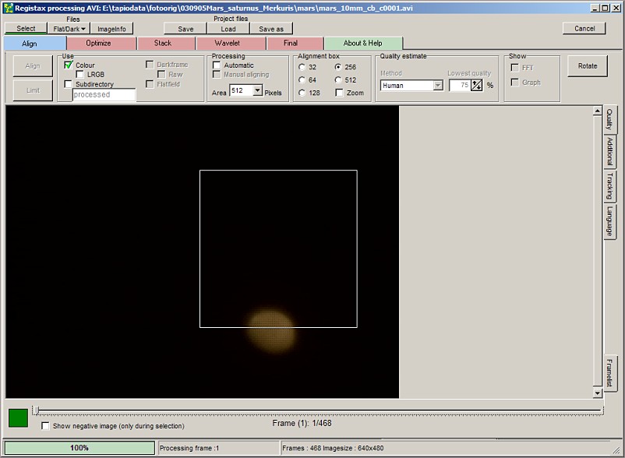This screenshot has width=625, height=458.
Task: Click the green status indicator square
Action: coord(17,417)
